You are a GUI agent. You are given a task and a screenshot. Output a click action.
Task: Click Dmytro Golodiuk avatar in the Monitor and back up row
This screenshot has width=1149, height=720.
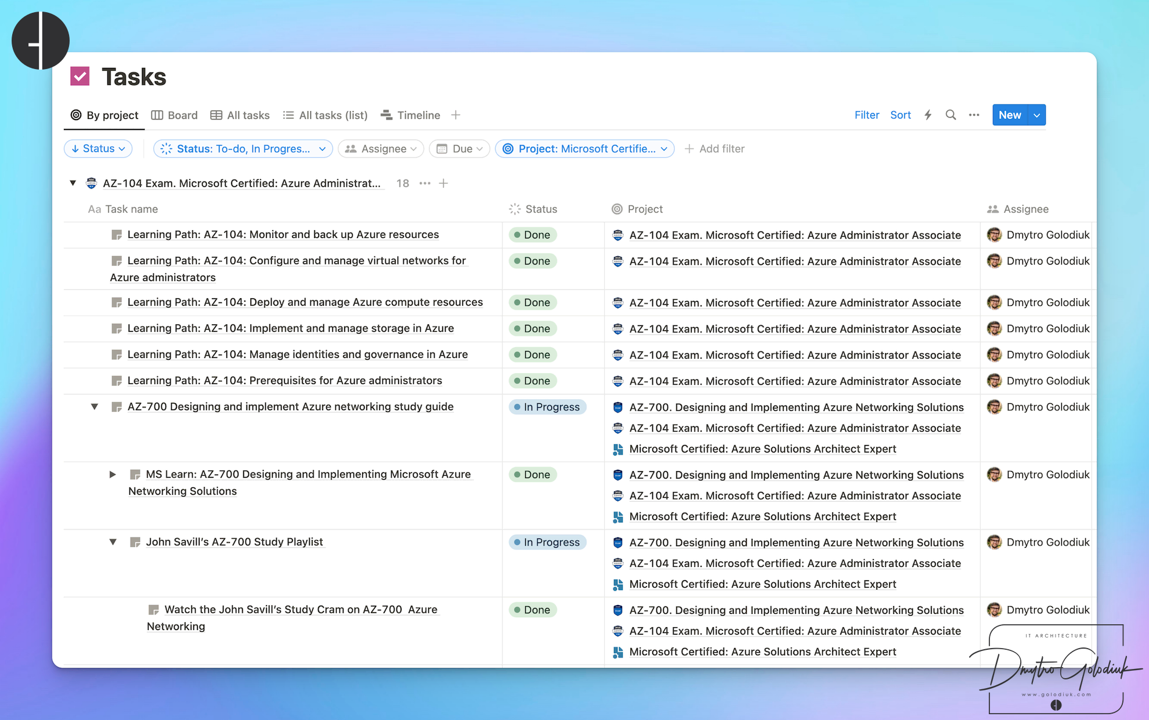[995, 234]
